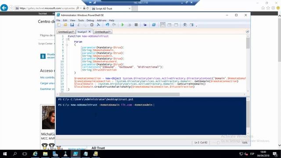Collapse the function block fold at line 2
The height and width of the screenshot is (158, 281).
point(67,39)
